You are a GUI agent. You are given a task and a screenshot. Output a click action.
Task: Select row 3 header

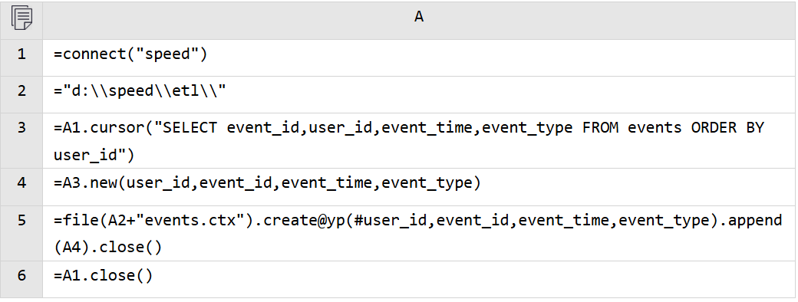click(x=21, y=140)
